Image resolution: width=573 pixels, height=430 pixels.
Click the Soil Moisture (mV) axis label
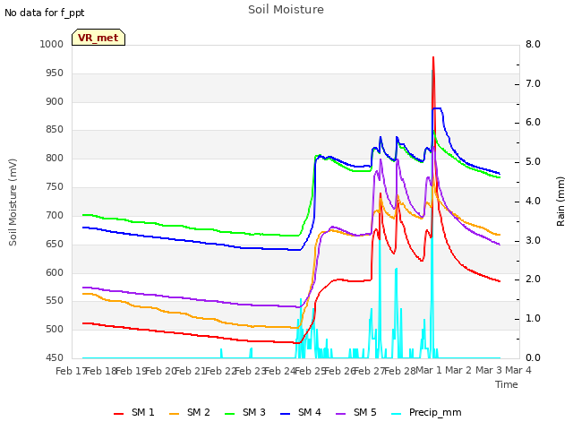(x=13, y=202)
